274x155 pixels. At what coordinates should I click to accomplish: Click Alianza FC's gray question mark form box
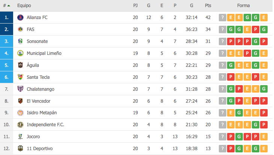223,18
